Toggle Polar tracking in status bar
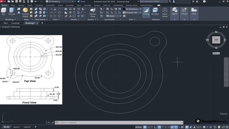This screenshot has width=229, height=129. click(x=159, y=127)
